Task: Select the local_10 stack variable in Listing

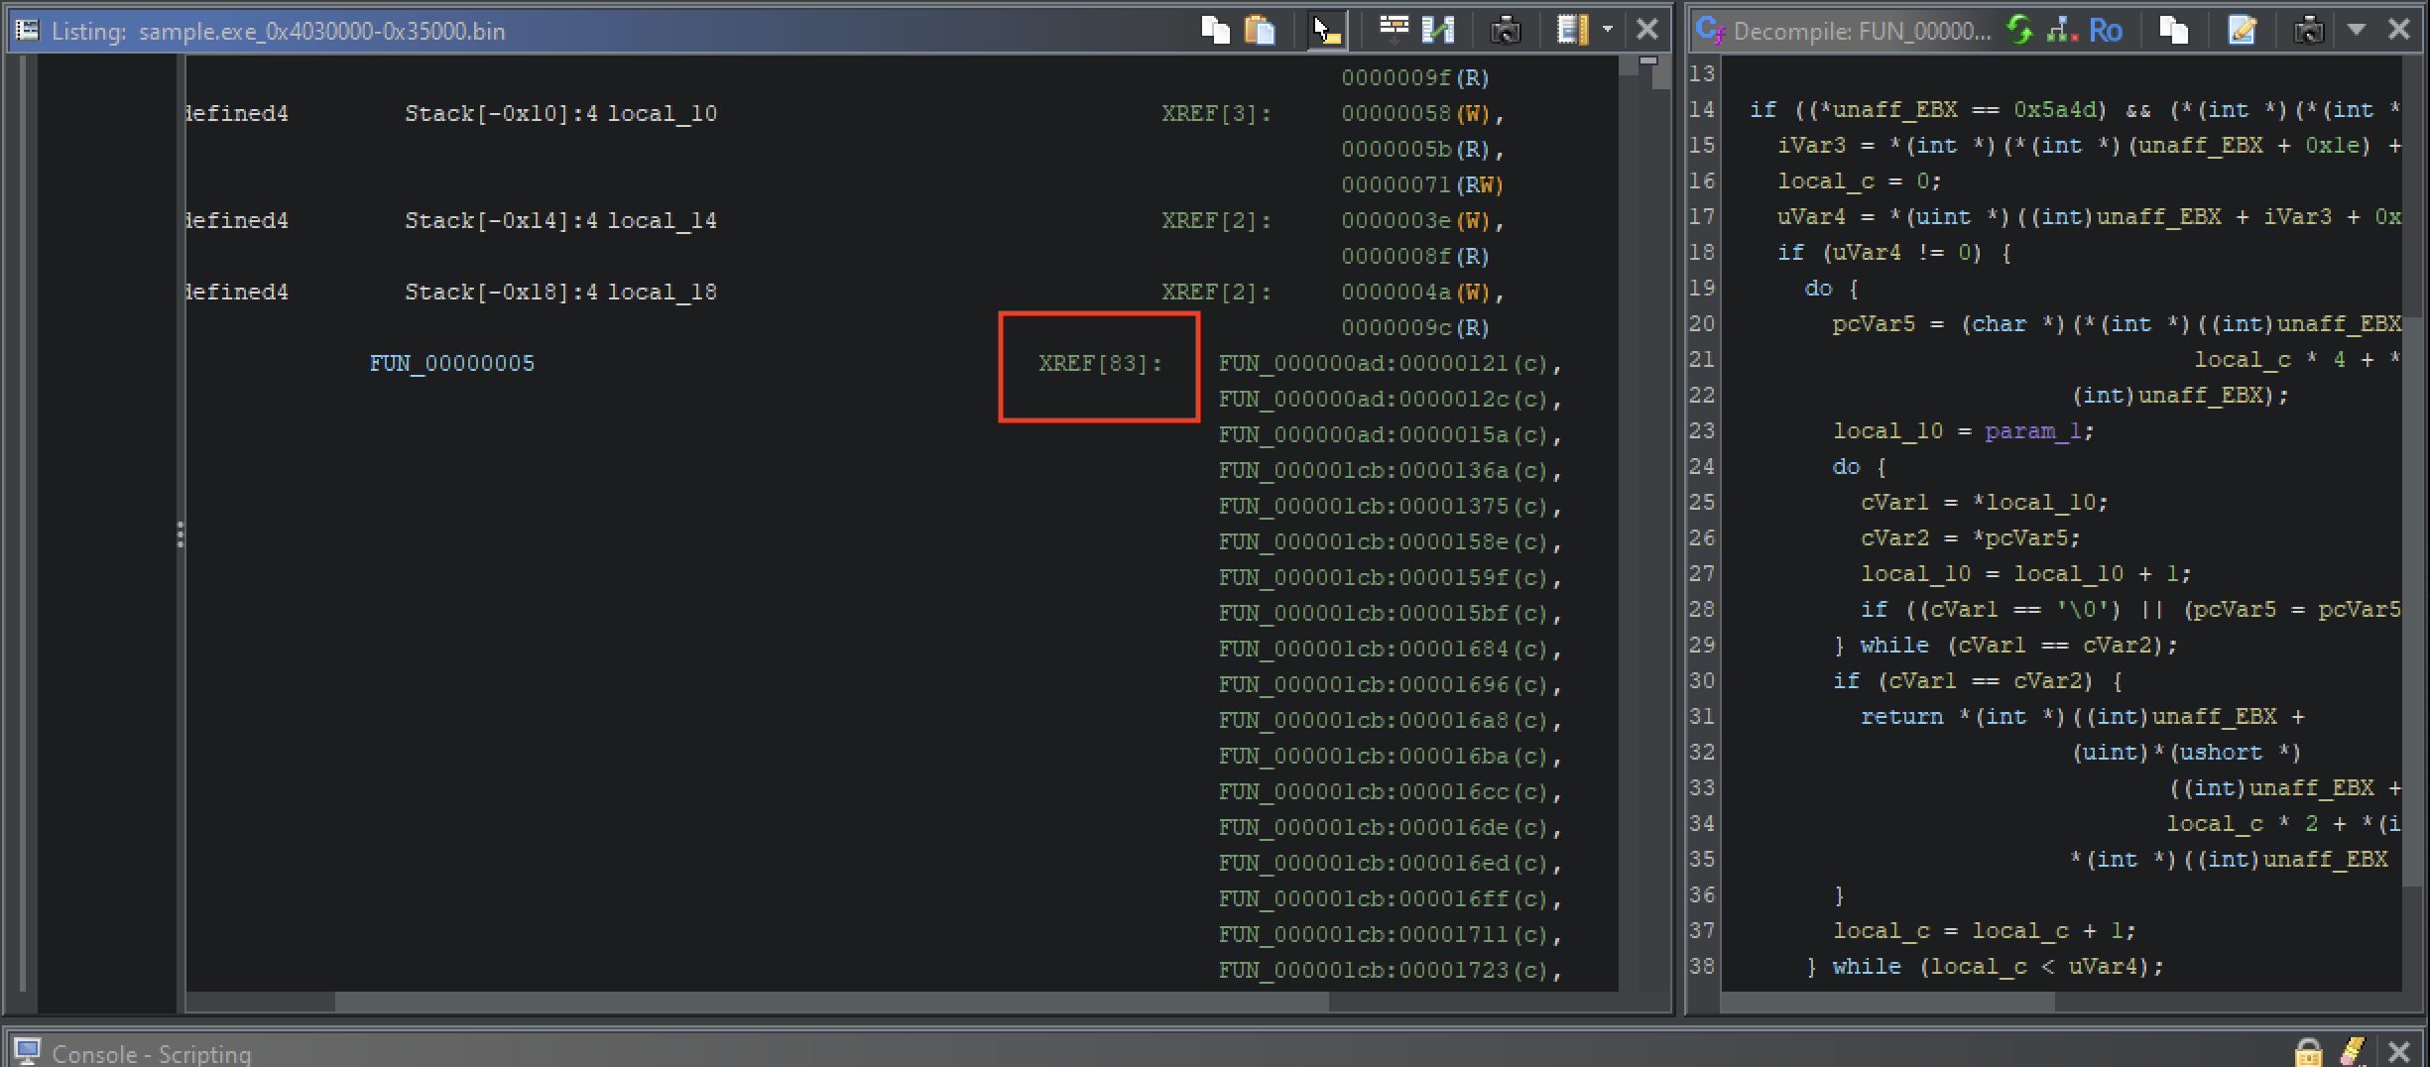Action: tap(663, 114)
